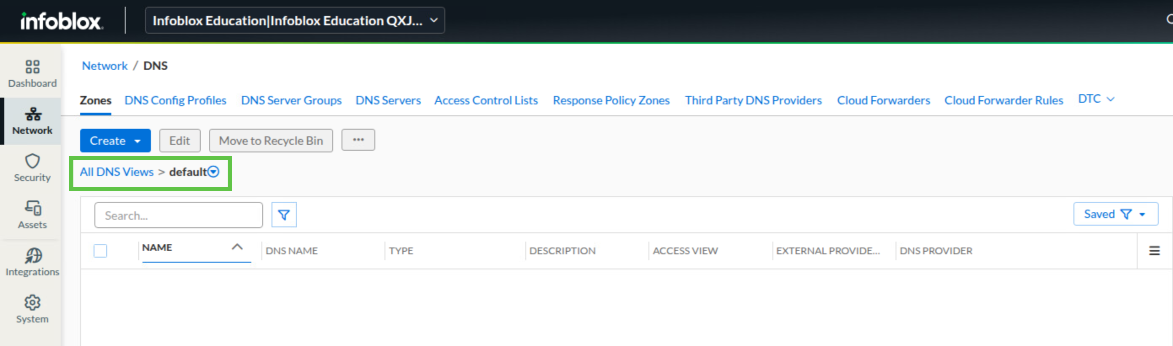Sort by NAME using the arrow
This screenshot has height=346, width=1173.
[237, 247]
